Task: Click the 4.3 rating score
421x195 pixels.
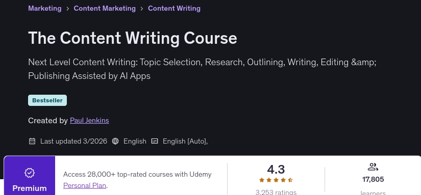Action: (276, 170)
